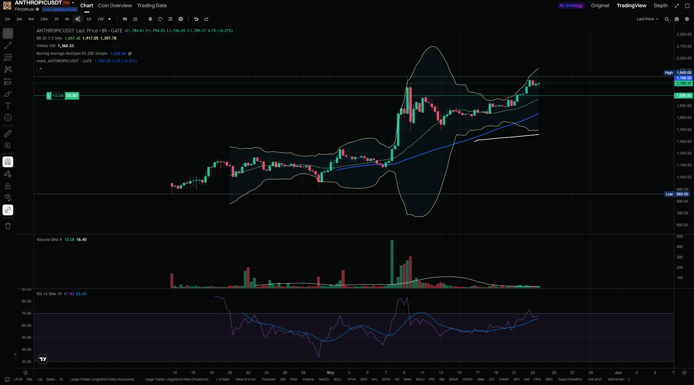Toggle lock all drawings
The image size is (694, 385).
coord(8,186)
